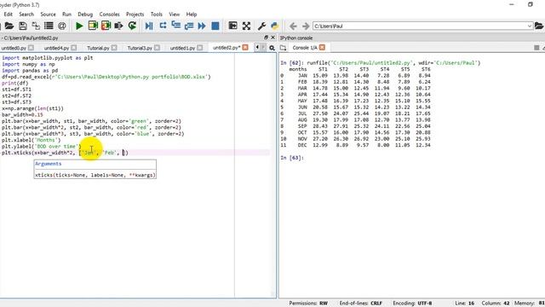Open a file with the folder icon
This screenshot has height=307, width=545.
point(9,26)
